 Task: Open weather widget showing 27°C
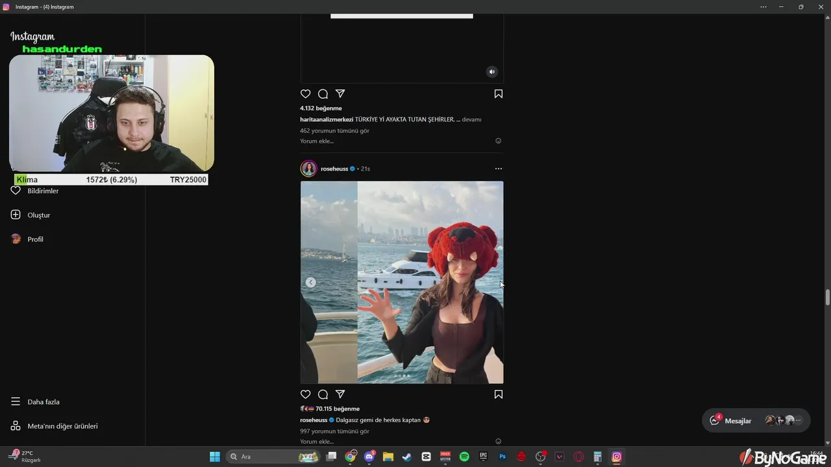pos(26,456)
